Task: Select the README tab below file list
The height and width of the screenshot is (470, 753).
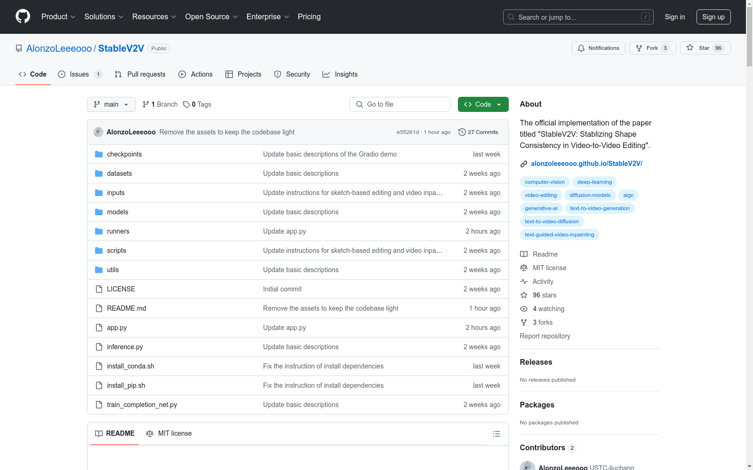Action: 115,433
